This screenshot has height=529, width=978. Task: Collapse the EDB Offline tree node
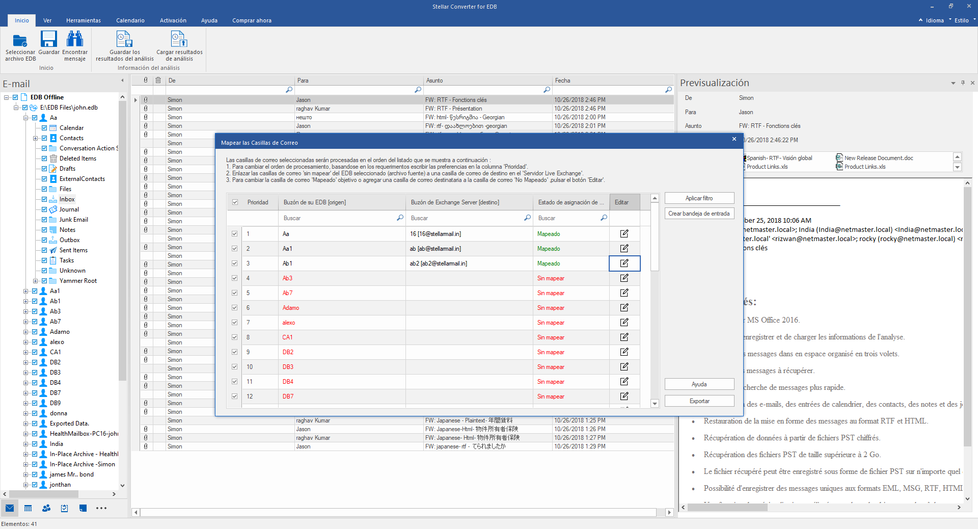[x=6, y=97]
